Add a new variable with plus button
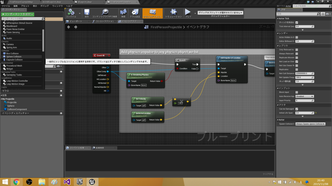332x186 pixels. tap(61, 96)
